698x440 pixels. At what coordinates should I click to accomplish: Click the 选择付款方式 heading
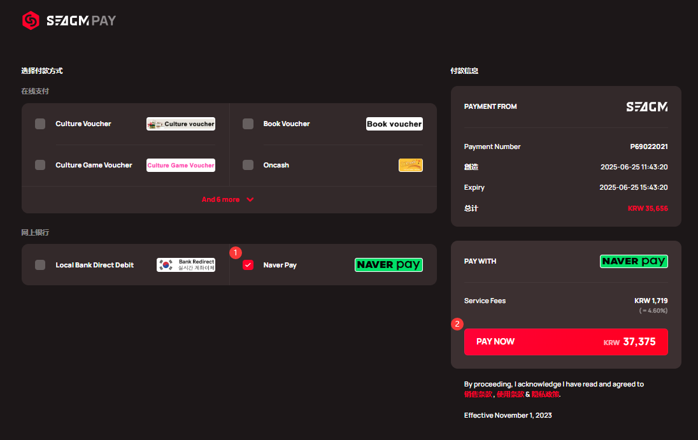pos(42,71)
